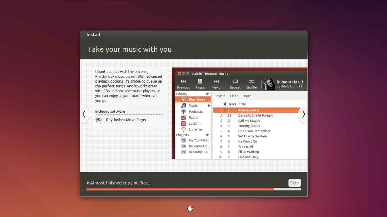Expand the Music item arrow
This screenshot has height=217, width=387.
(209, 106)
